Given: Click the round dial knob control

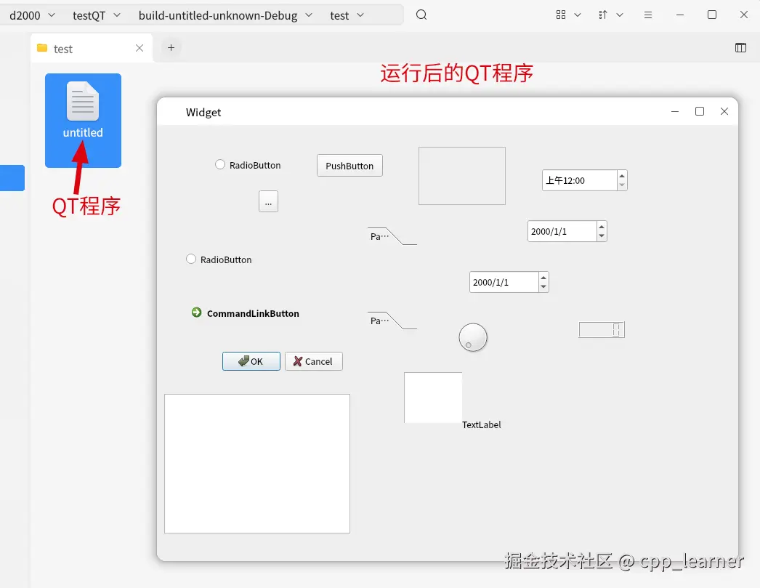Looking at the screenshot, I should pos(473,337).
